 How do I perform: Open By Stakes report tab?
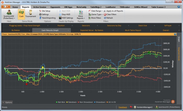16,30
